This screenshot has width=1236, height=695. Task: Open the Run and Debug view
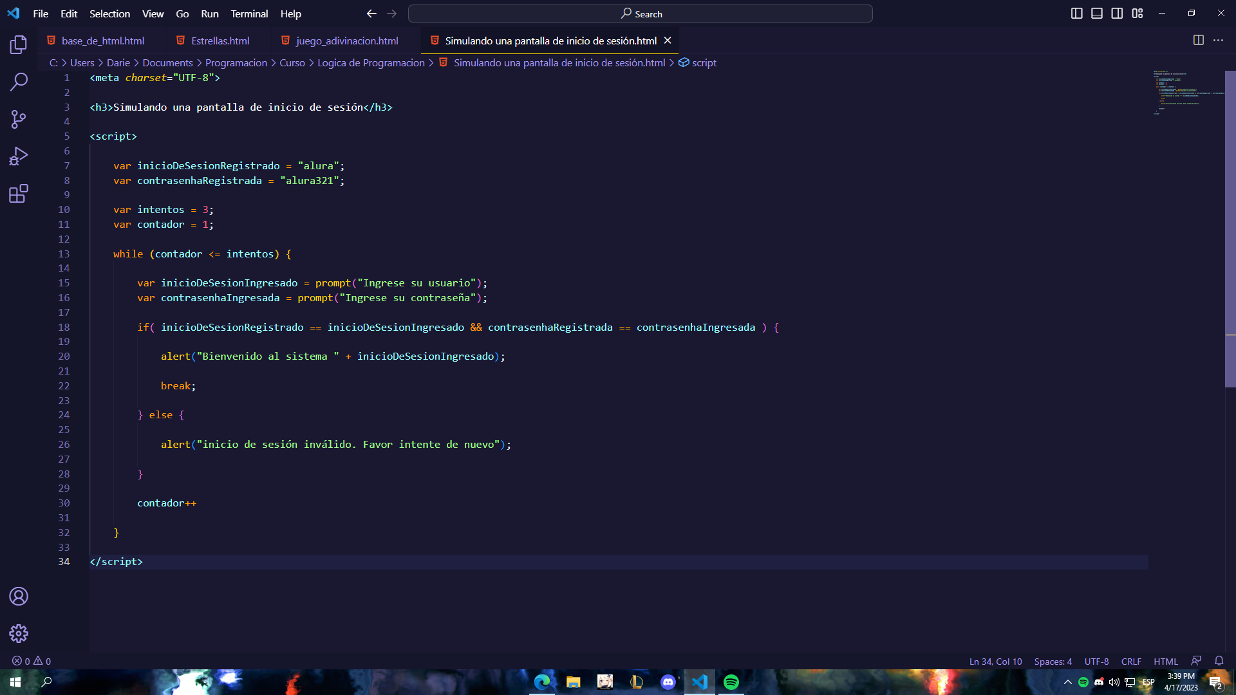coord(19,156)
